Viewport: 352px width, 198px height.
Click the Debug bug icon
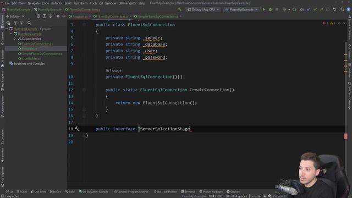tap(270, 9)
